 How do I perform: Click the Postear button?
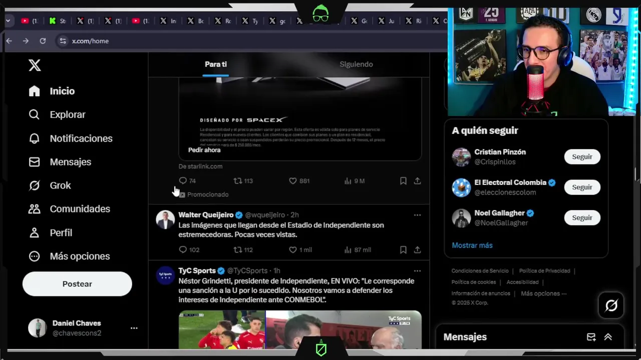[77, 284]
